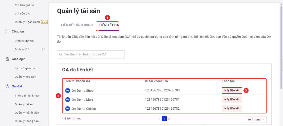
Task: Click the OA Demo Mart name
Action: [82, 100]
